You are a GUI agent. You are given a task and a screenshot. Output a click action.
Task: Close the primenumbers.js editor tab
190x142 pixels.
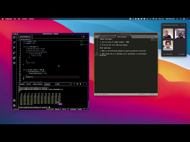pyautogui.click(x=31, y=36)
